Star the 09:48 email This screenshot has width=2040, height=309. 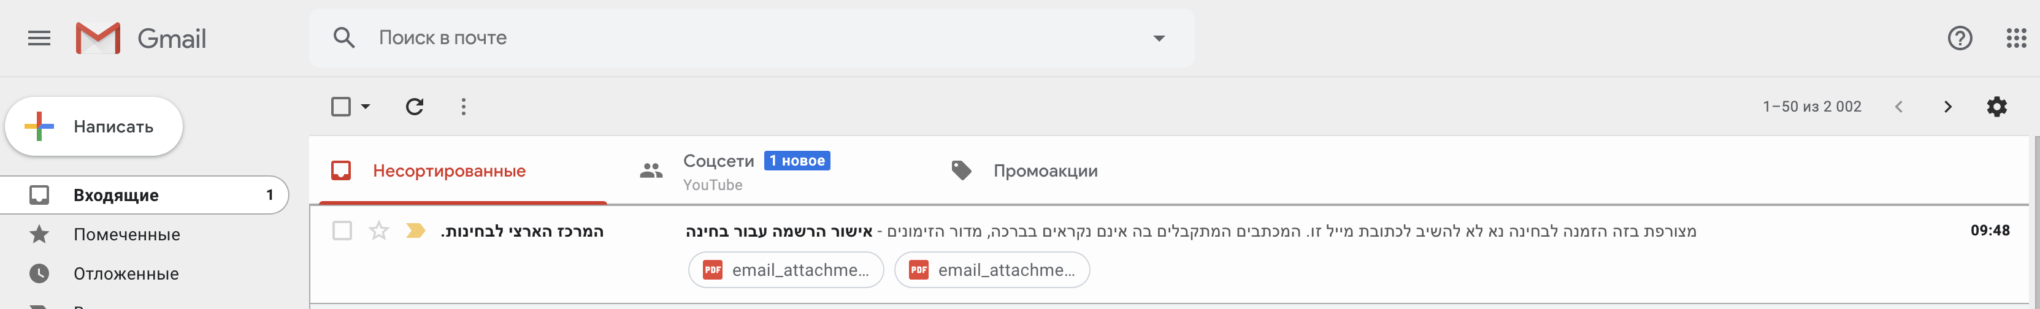[x=379, y=231]
